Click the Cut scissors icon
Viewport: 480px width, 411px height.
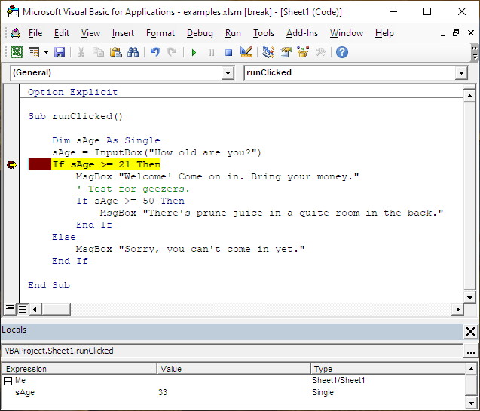pos(81,52)
